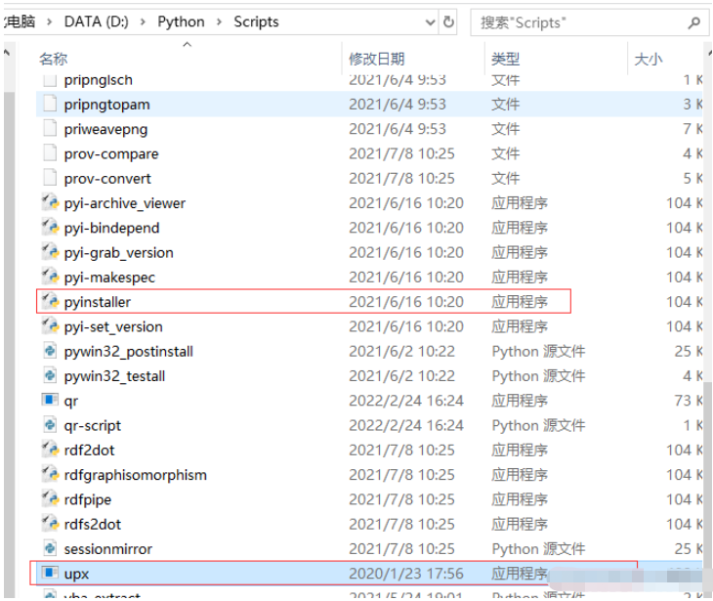Click the priweavepng file icon
The width and height of the screenshot is (713, 601).
point(50,128)
